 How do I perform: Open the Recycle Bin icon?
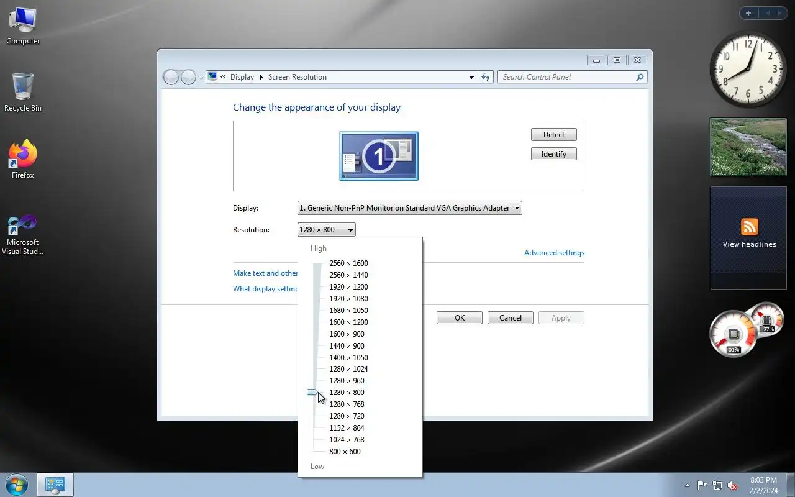click(x=23, y=93)
